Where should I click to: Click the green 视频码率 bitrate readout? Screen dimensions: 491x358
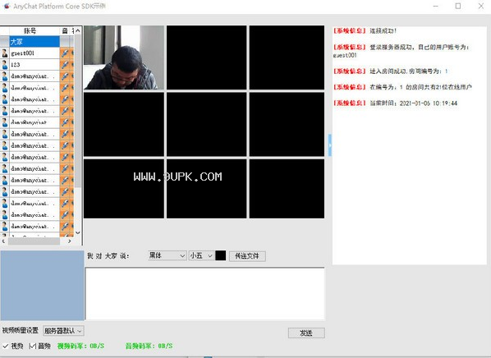pos(80,346)
